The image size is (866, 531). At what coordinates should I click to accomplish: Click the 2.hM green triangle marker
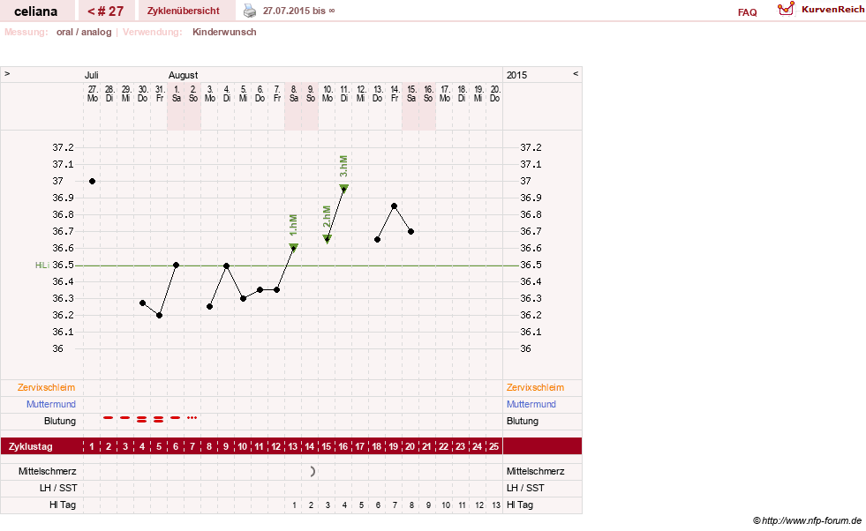(327, 239)
